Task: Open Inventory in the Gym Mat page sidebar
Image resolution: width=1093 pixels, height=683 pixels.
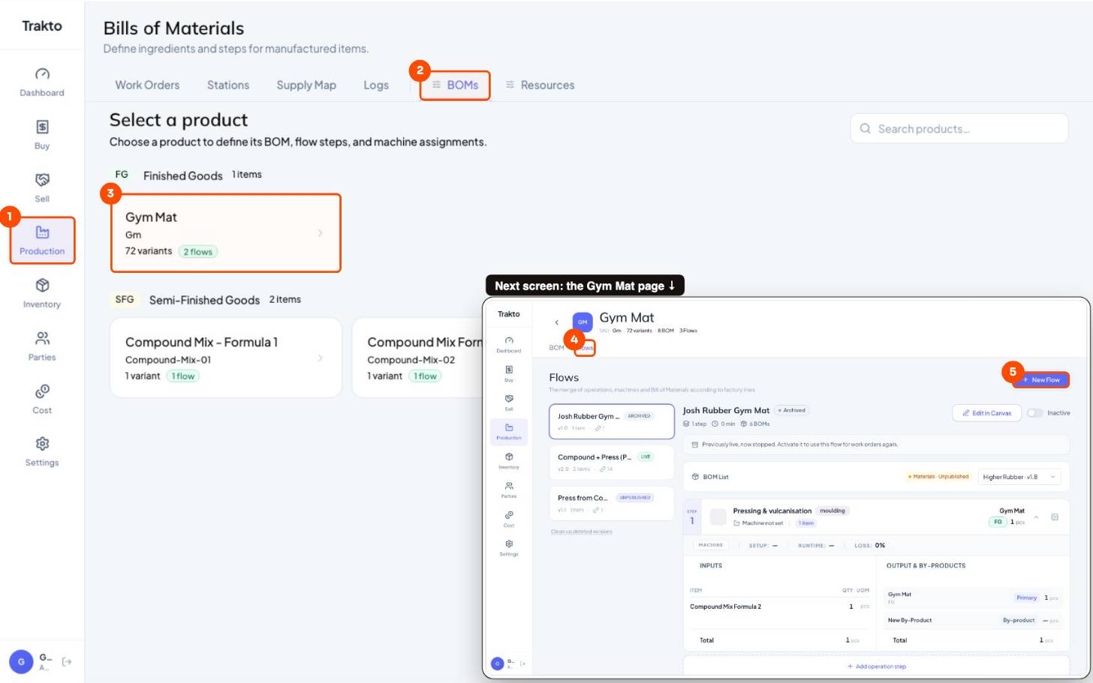Action: (509, 460)
